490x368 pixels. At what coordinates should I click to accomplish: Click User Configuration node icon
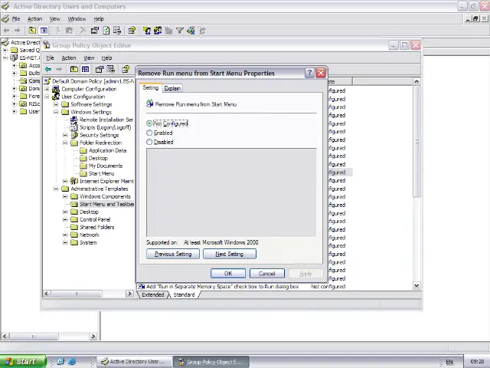[56, 97]
